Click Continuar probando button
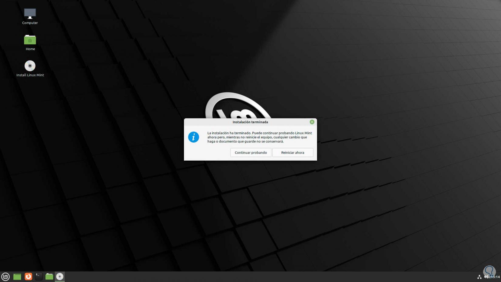 [251, 152]
